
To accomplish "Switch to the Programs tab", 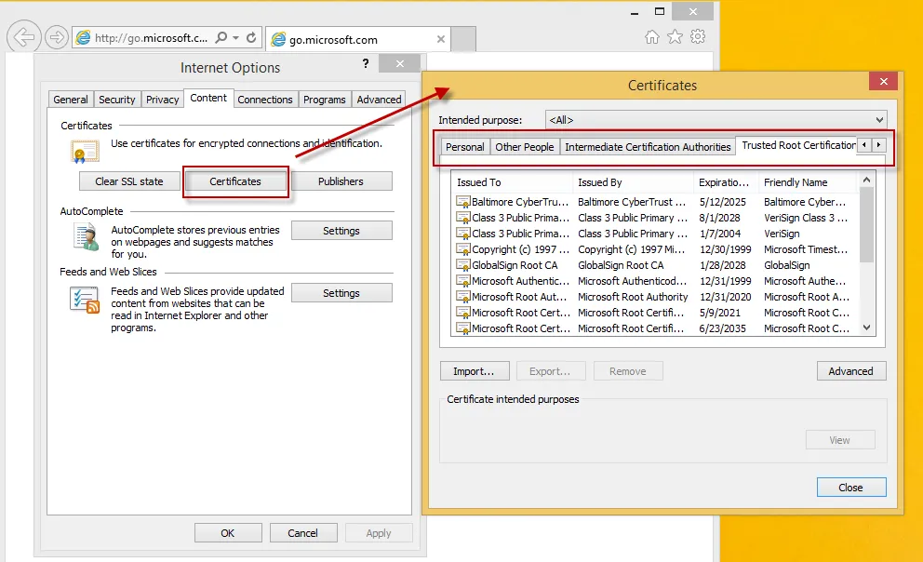I will (x=325, y=100).
